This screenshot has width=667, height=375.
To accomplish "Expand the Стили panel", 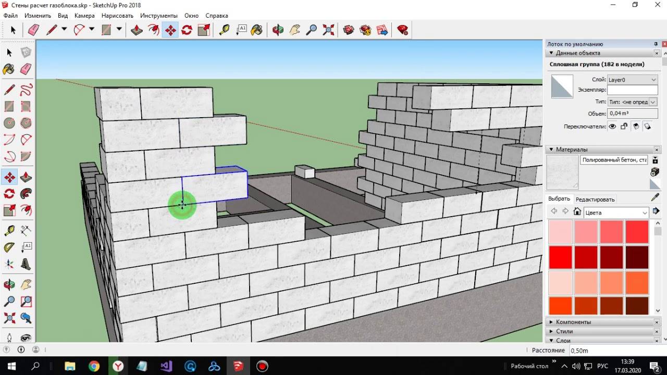I will pyautogui.click(x=551, y=331).
